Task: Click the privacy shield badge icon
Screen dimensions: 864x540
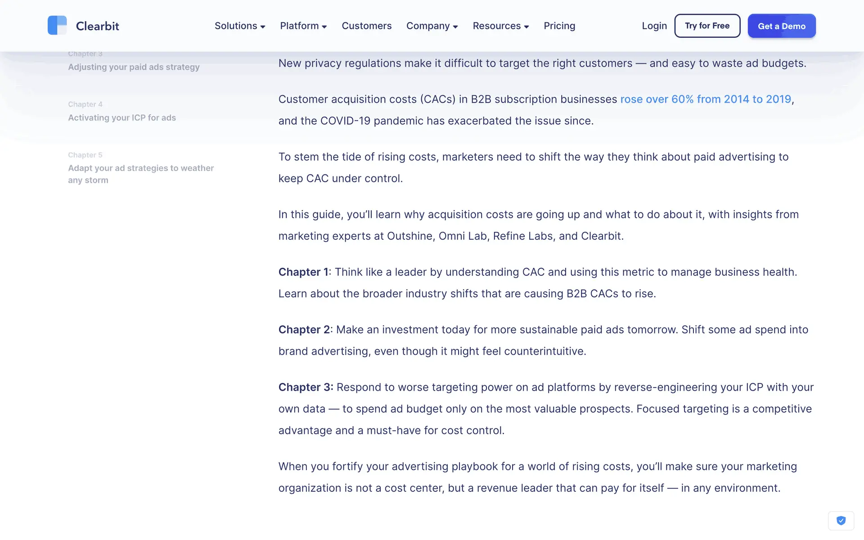Action: pos(841,521)
